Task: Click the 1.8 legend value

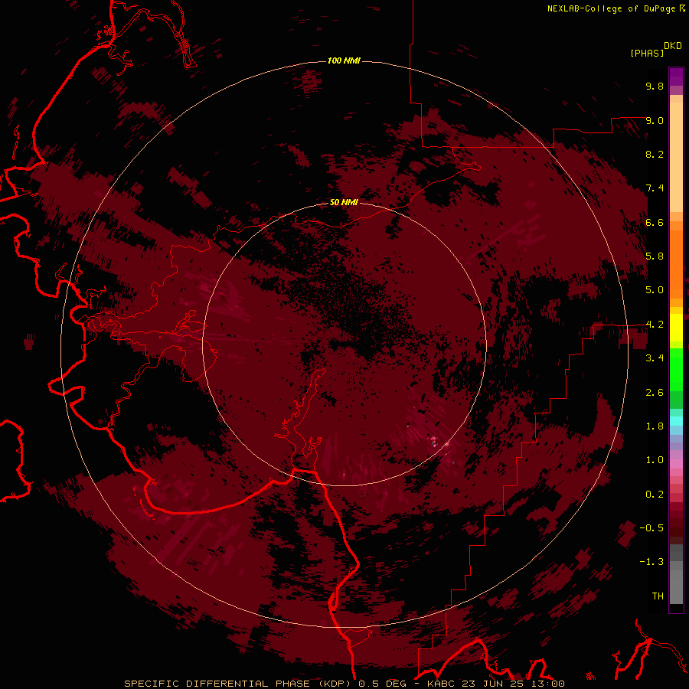Action: tap(655, 426)
